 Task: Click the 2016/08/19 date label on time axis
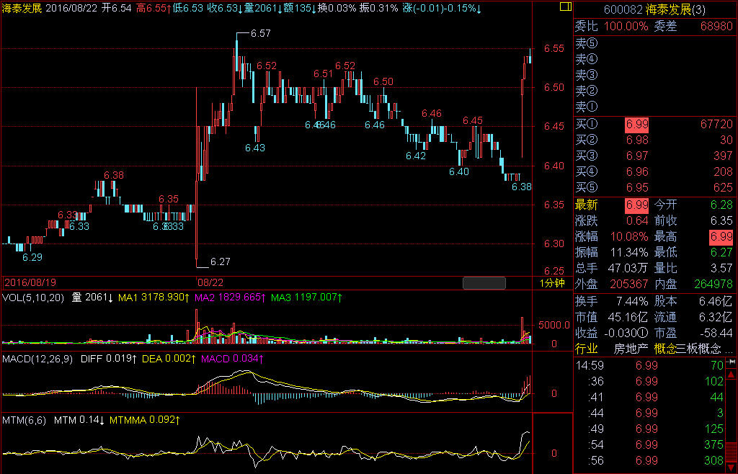coord(30,282)
